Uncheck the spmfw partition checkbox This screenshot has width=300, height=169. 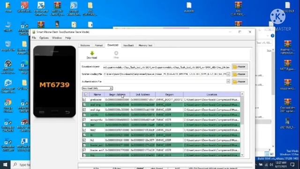click(x=84, y=115)
